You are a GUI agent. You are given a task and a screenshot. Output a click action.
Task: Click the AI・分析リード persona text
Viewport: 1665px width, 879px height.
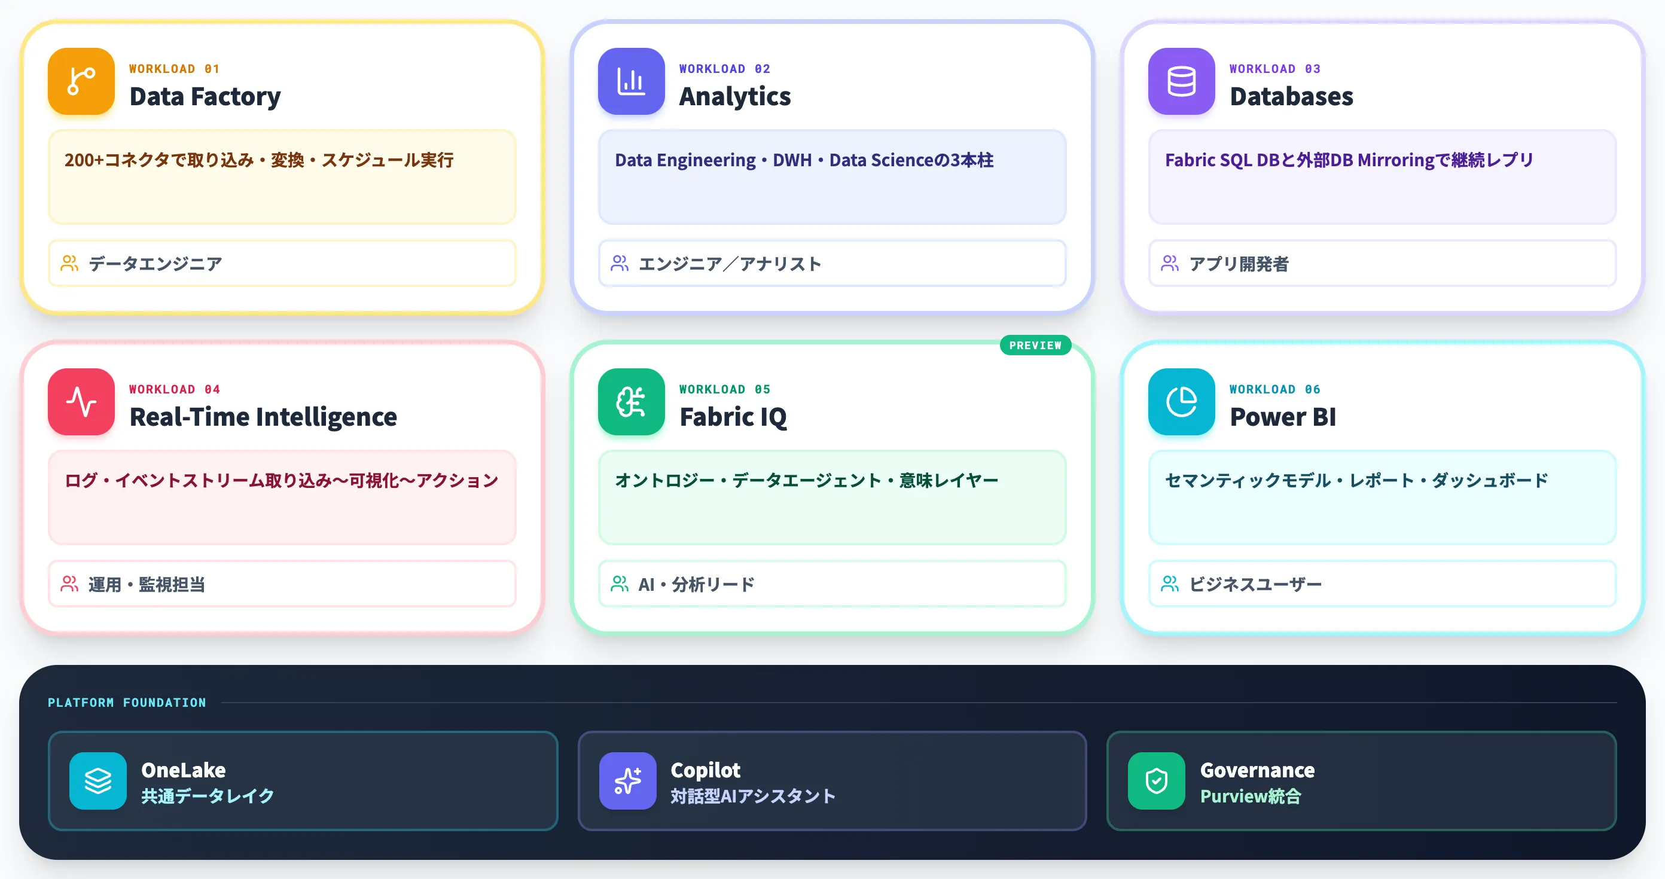pos(696,584)
